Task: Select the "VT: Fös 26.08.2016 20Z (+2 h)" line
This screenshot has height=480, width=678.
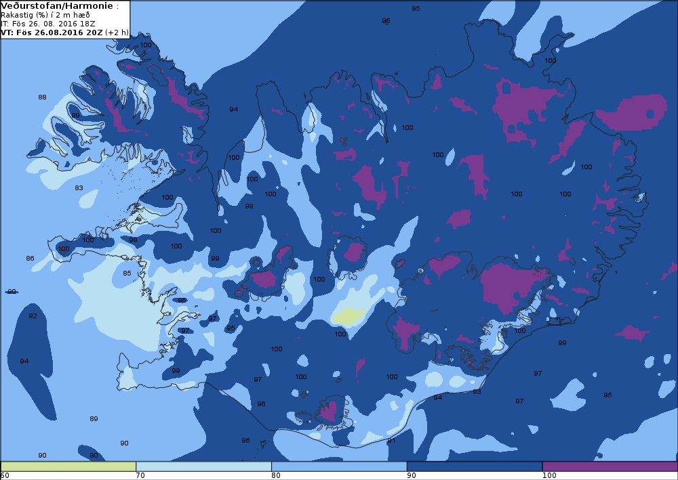Action: (x=64, y=32)
